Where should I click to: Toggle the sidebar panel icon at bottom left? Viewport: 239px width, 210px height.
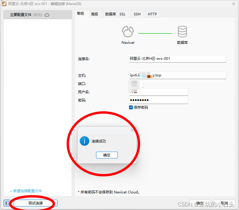pos(7,203)
